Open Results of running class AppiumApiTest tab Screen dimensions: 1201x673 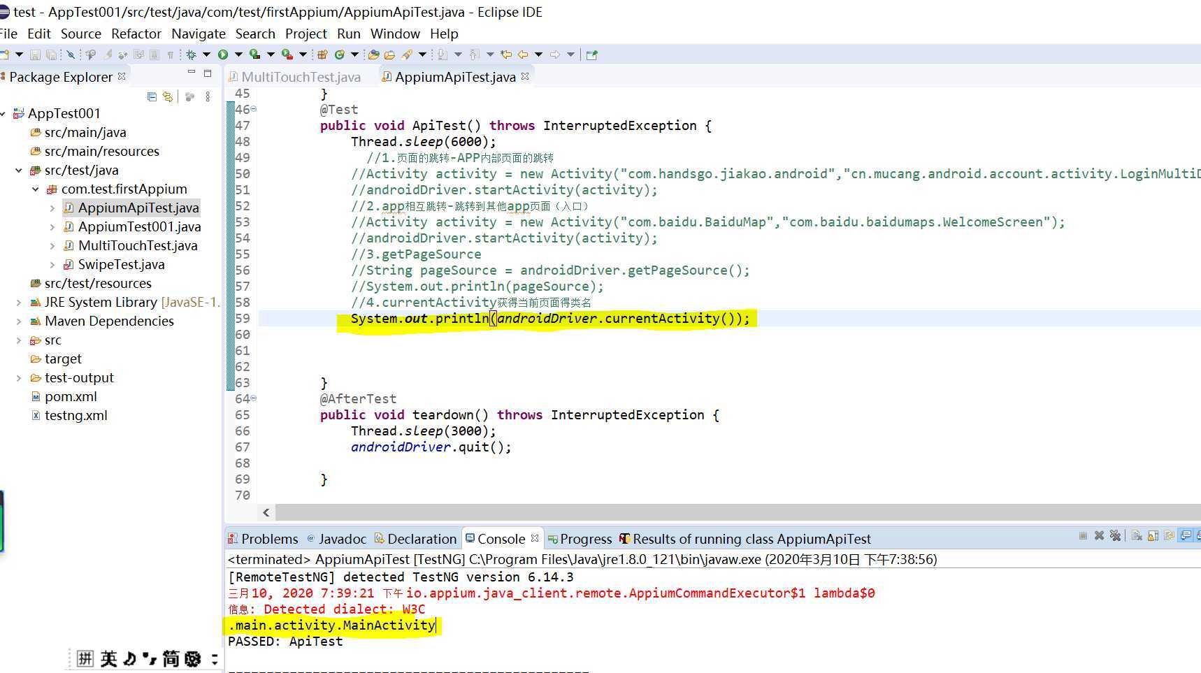pos(745,539)
